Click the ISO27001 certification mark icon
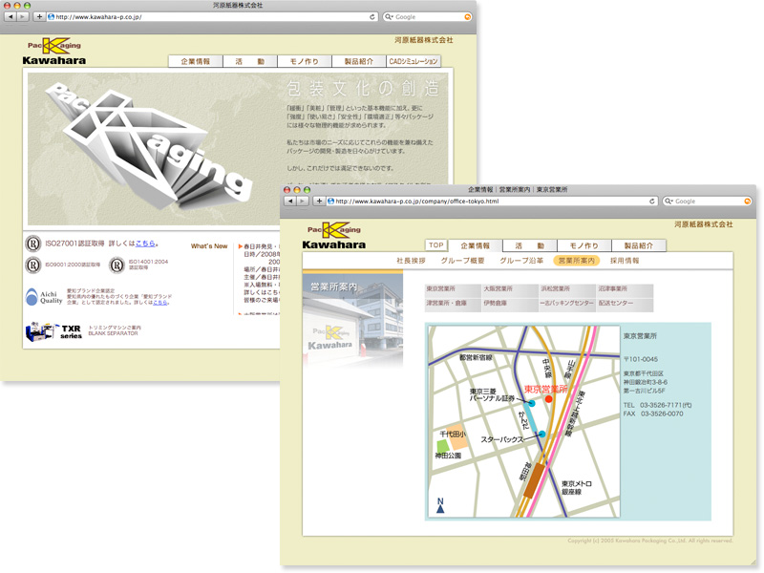 point(33,244)
